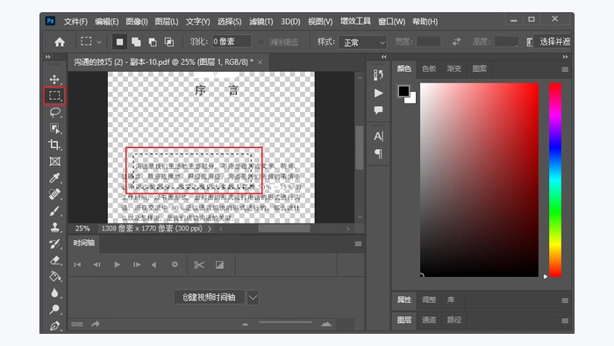Open the Filter menu

261,22
